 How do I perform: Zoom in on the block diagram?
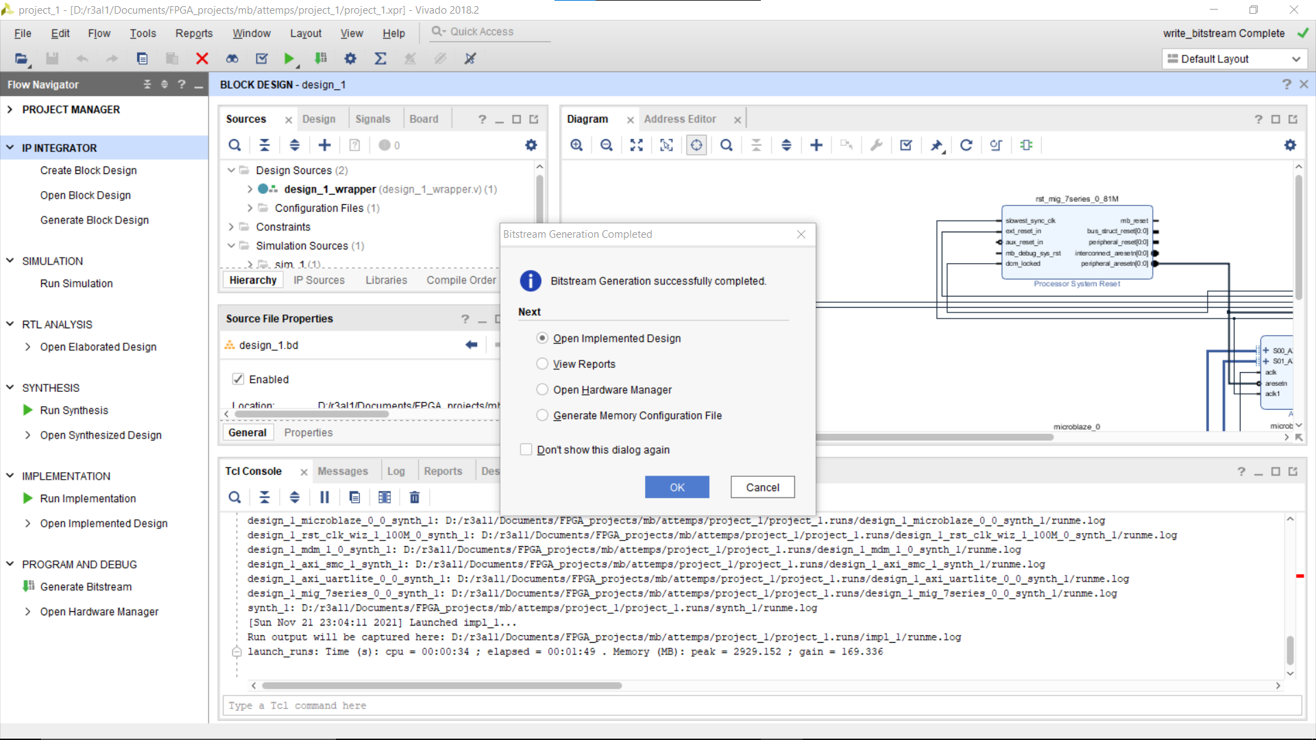[576, 145]
